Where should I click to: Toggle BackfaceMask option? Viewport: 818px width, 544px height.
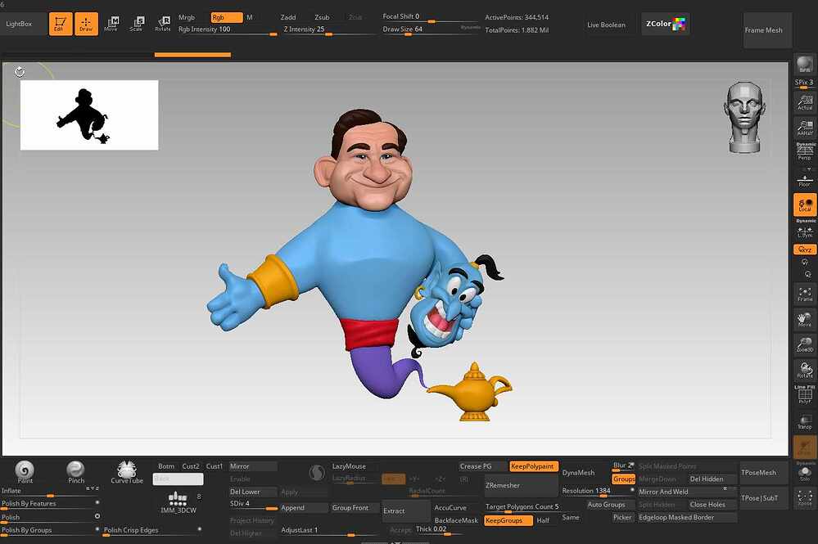coord(456,520)
